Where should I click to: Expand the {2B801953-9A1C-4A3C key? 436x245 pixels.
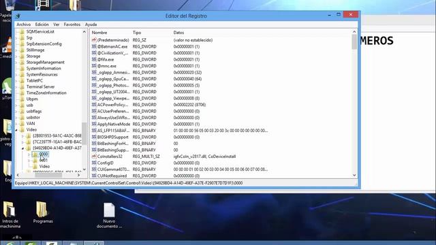[22, 136]
